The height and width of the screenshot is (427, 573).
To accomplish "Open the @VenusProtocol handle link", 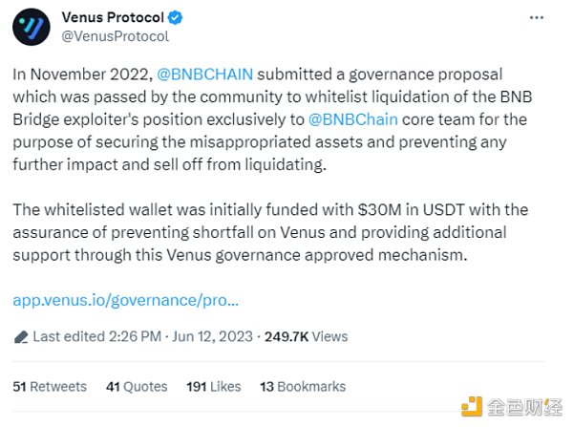I will (115, 36).
